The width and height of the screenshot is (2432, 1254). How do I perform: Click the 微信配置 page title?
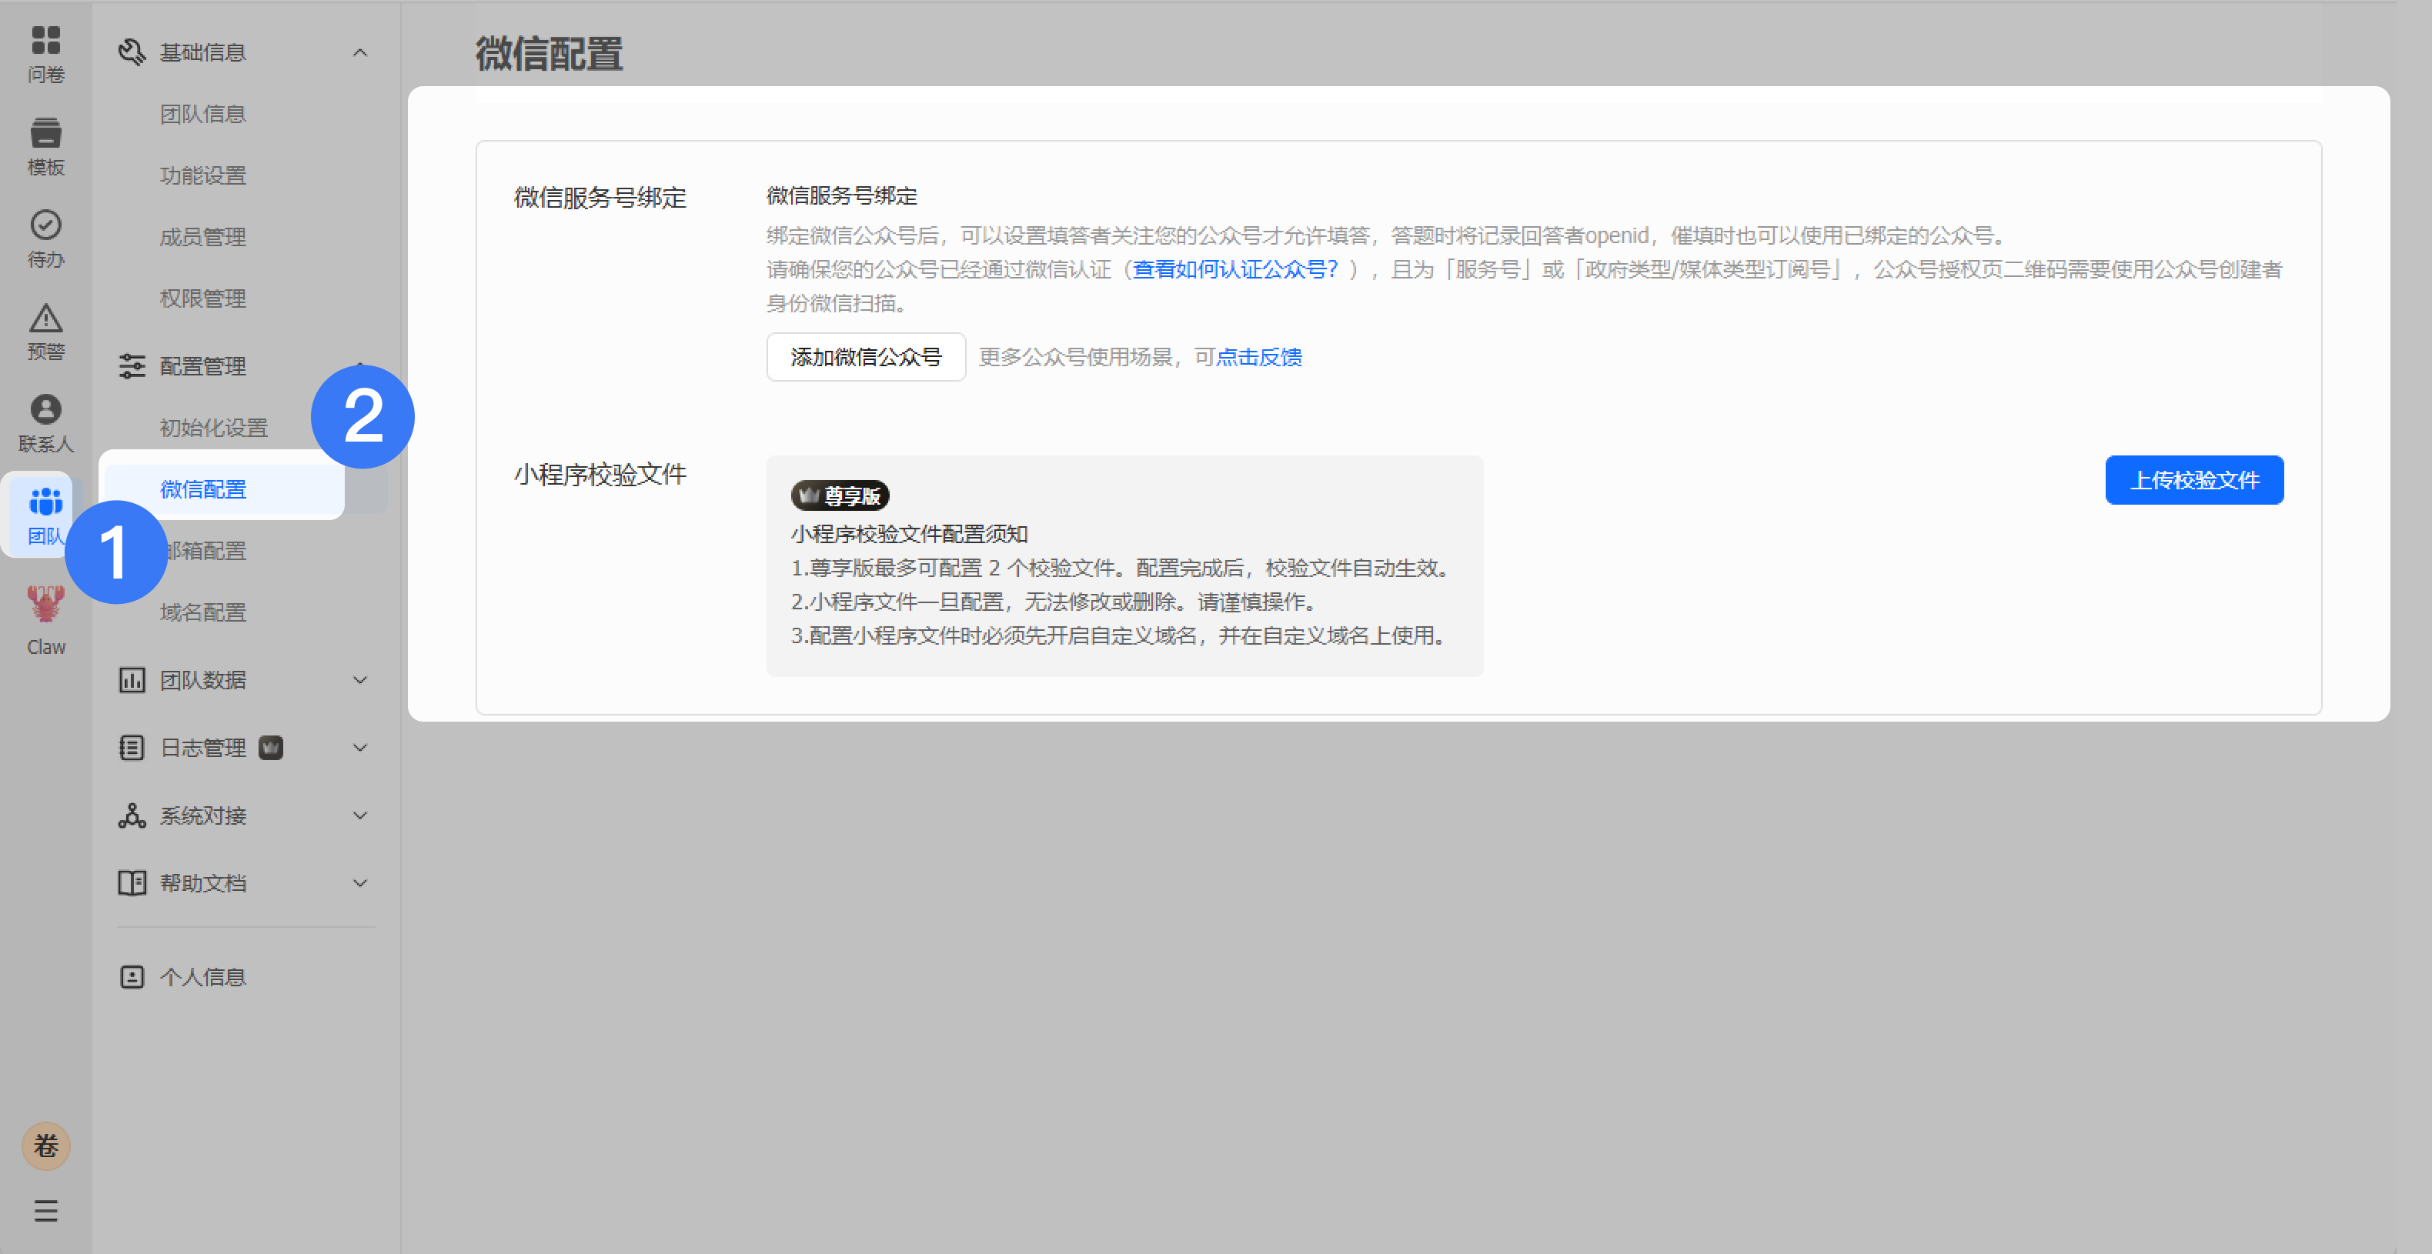pos(549,54)
